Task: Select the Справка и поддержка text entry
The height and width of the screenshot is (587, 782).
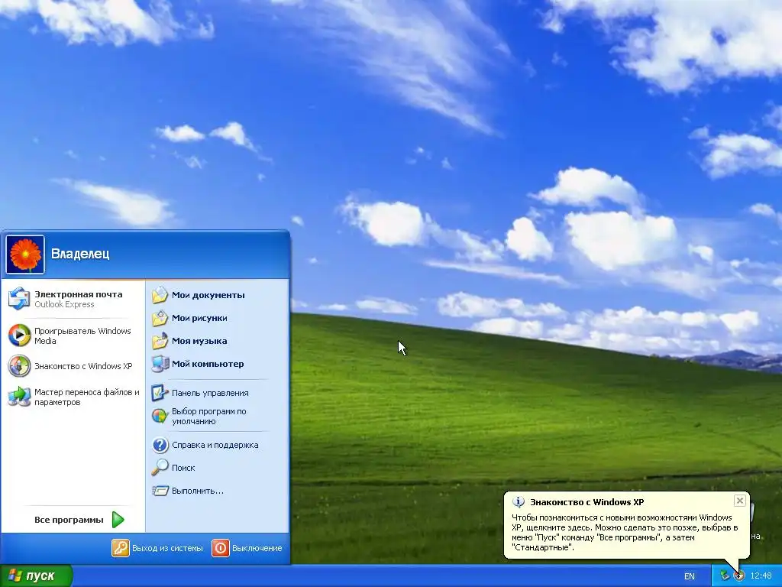Action: 215,445
